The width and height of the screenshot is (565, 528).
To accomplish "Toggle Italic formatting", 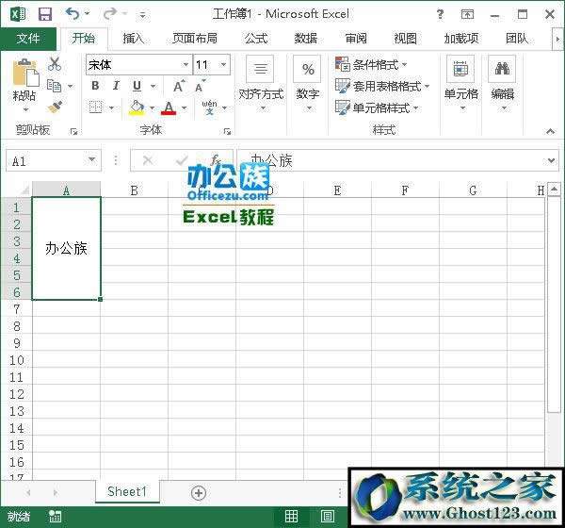I will (116, 86).
